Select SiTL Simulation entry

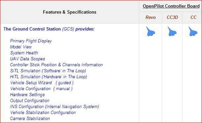[48, 71]
